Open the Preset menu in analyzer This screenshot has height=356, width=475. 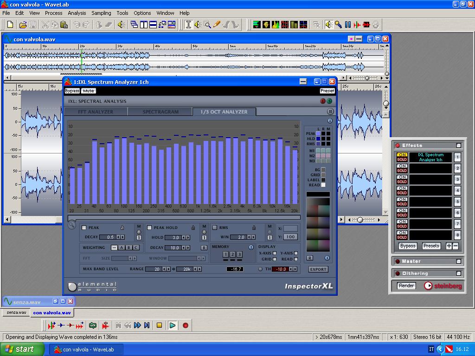(x=327, y=91)
